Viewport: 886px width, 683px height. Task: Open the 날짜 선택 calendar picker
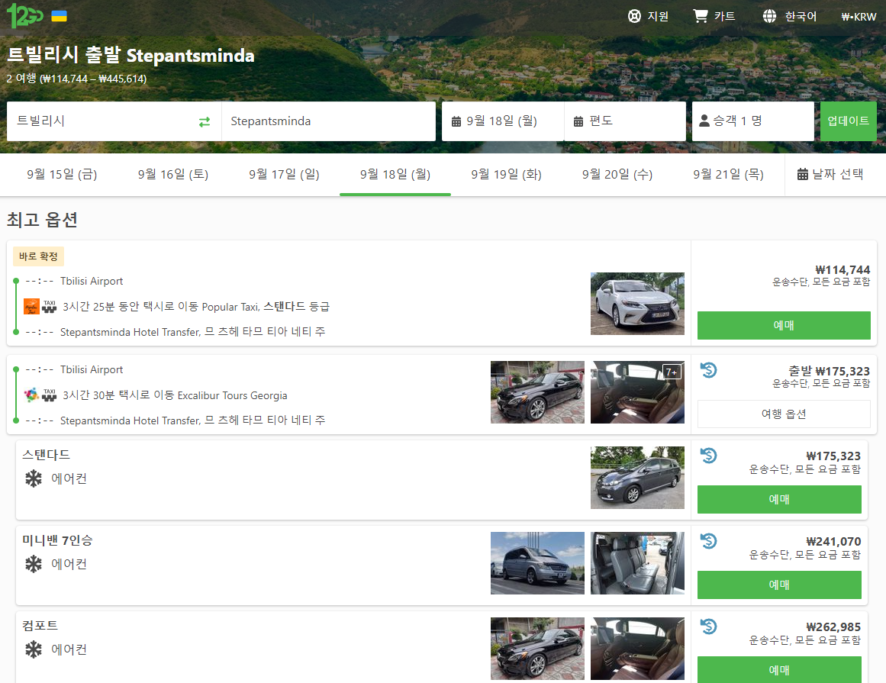point(830,175)
